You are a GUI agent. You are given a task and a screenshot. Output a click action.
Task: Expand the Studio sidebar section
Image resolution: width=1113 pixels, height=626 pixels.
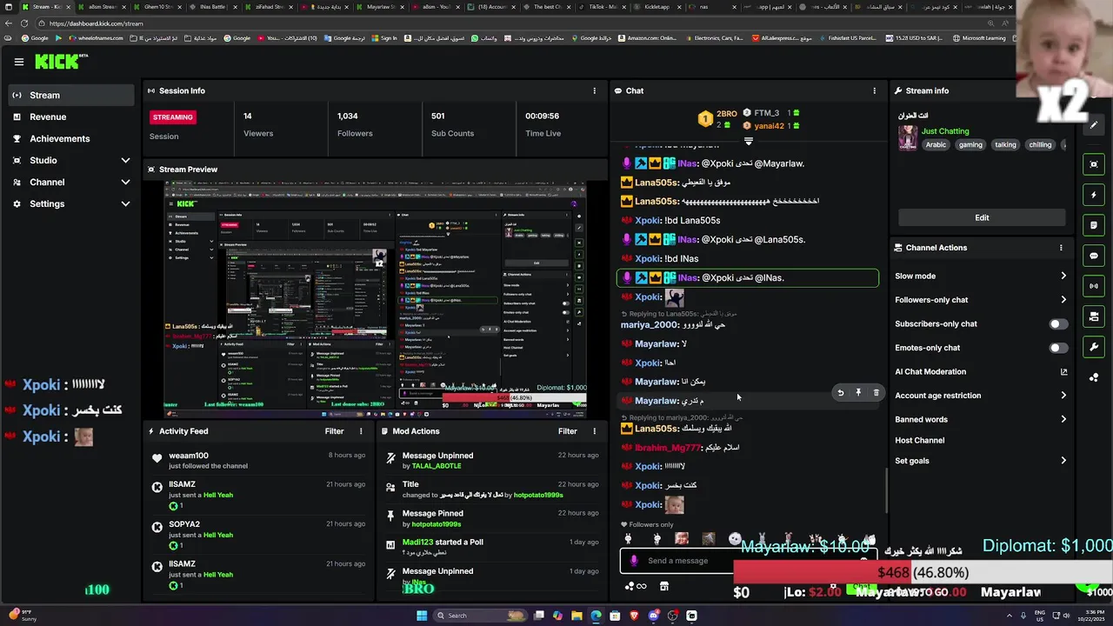(71, 160)
